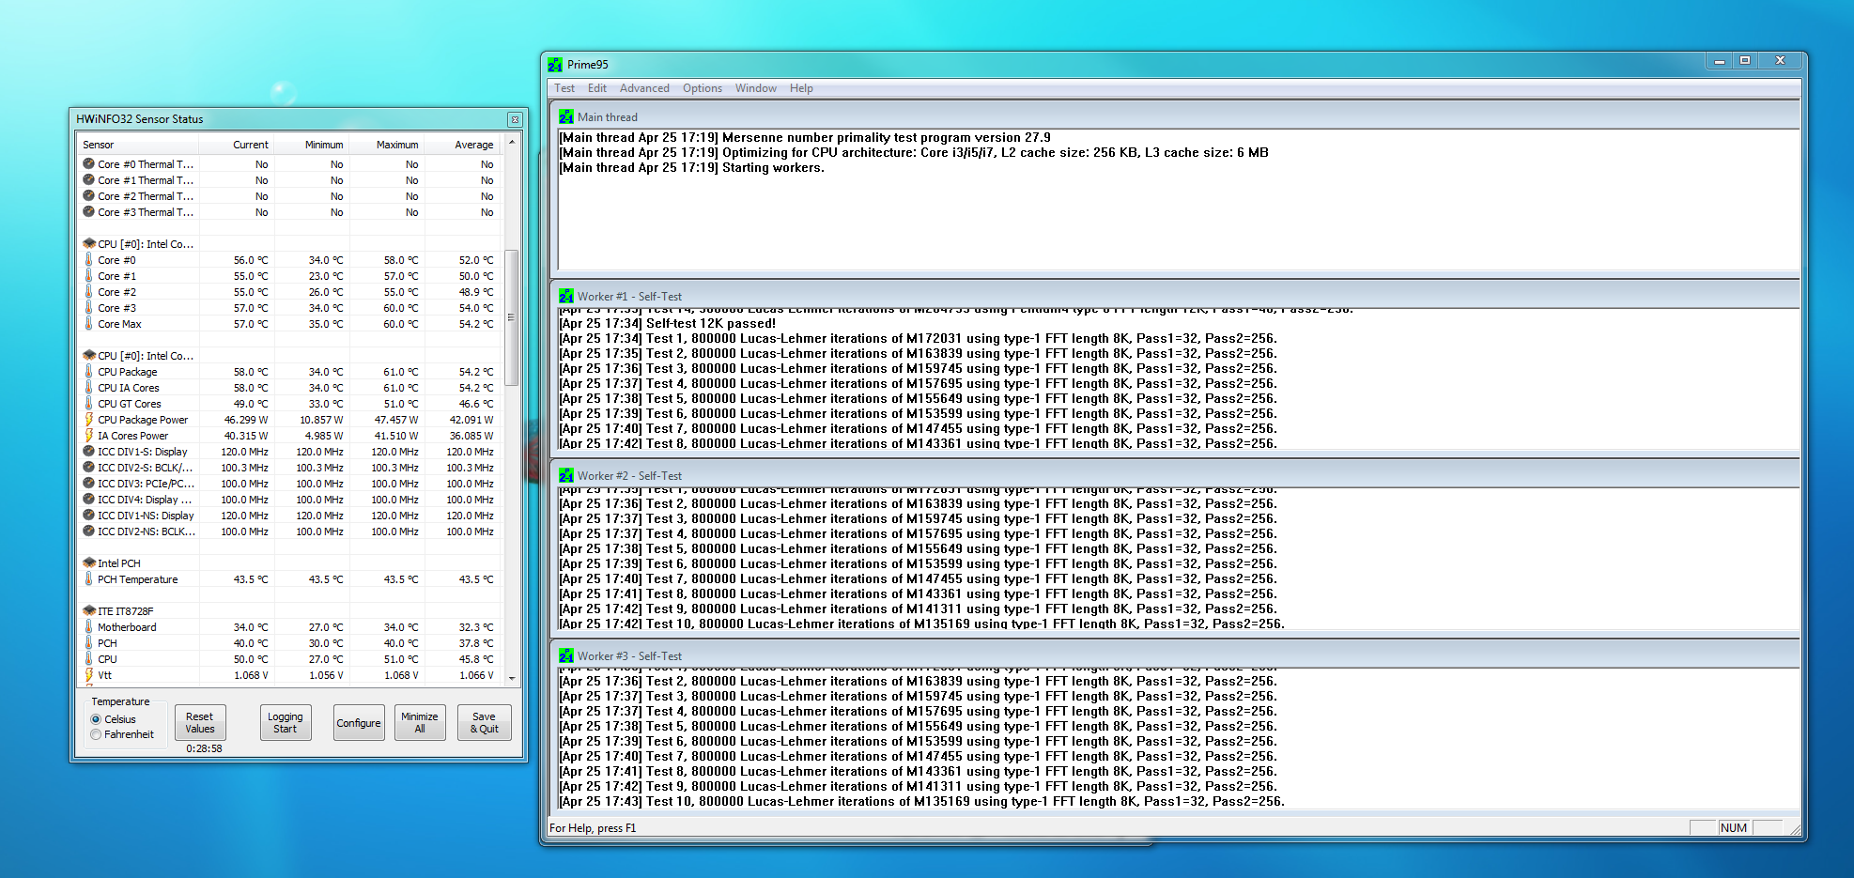
Task: Click the icon beside Core #0 Thermal T… sensor
Action: tap(88, 164)
